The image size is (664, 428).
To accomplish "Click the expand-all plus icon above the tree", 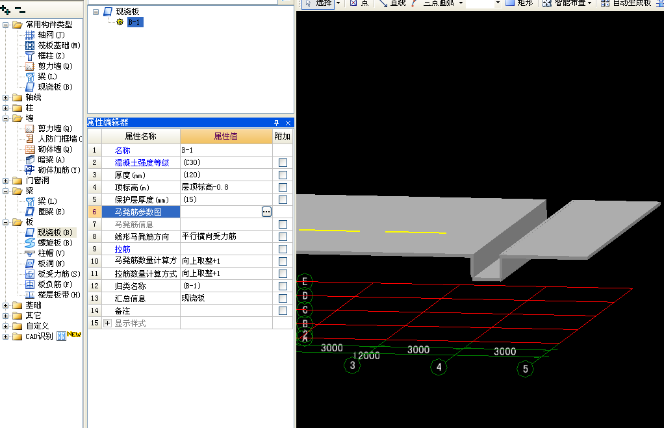I will click(5, 9).
